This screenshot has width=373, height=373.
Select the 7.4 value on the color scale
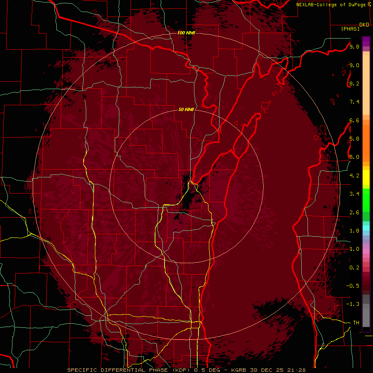tap(354, 102)
